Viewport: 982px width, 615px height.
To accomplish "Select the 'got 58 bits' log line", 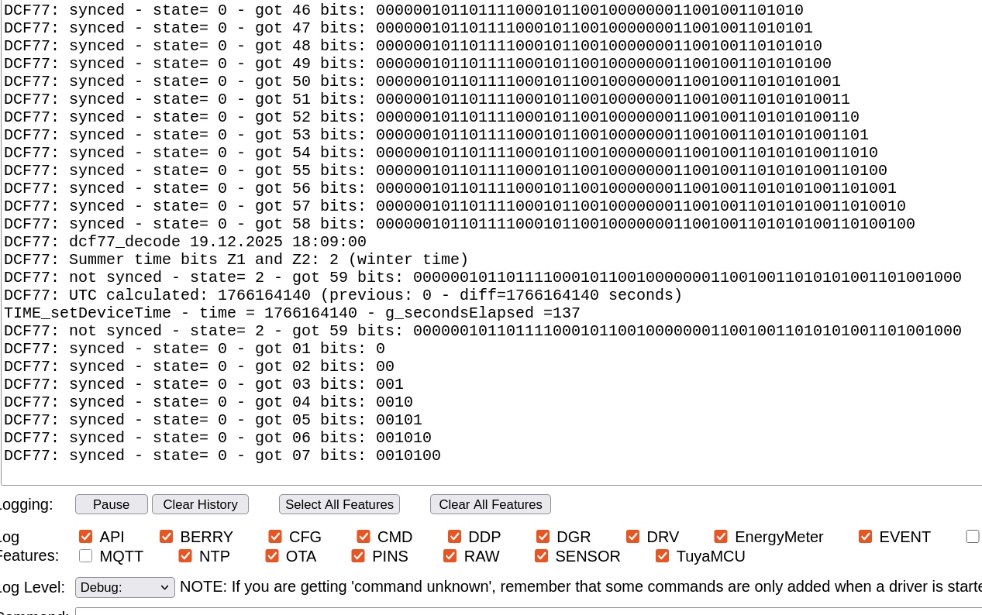I will click(x=460, y=224).
